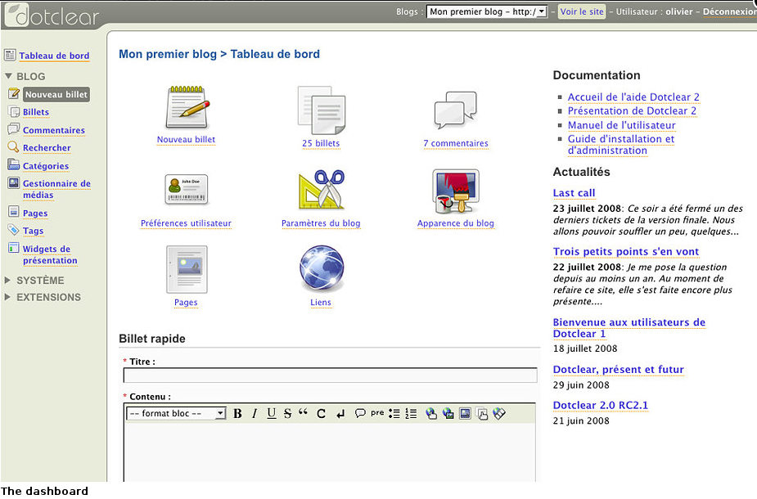Viewport: 757px width, 499px height.
Task: Apply italic formatting in editor toolbar
Action: pos(255,414)
